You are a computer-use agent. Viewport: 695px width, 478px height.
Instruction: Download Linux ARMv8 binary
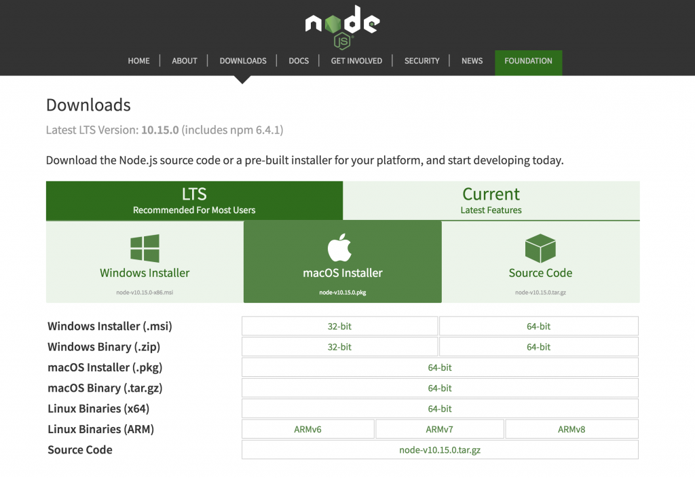[x=571, y=429]
